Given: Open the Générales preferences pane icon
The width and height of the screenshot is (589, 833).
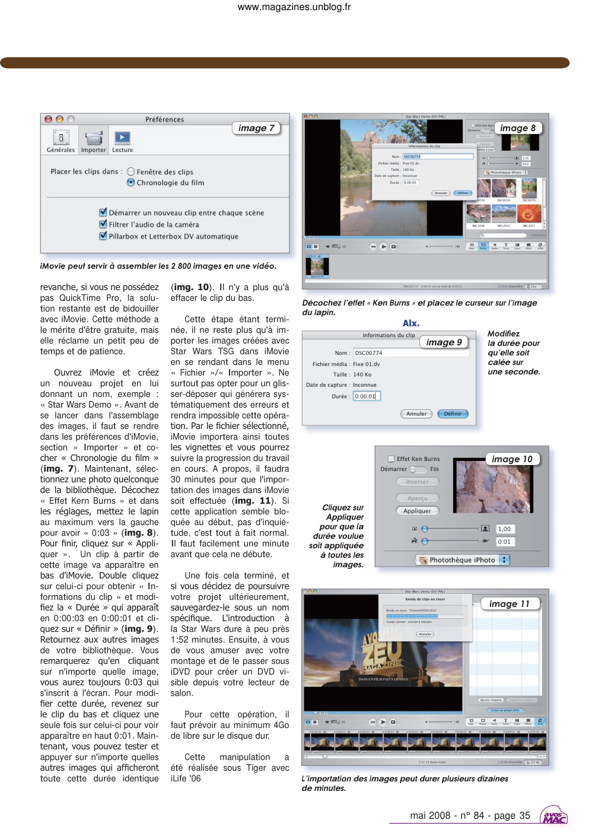Looking at the screenshot, I should click(61, 142).
